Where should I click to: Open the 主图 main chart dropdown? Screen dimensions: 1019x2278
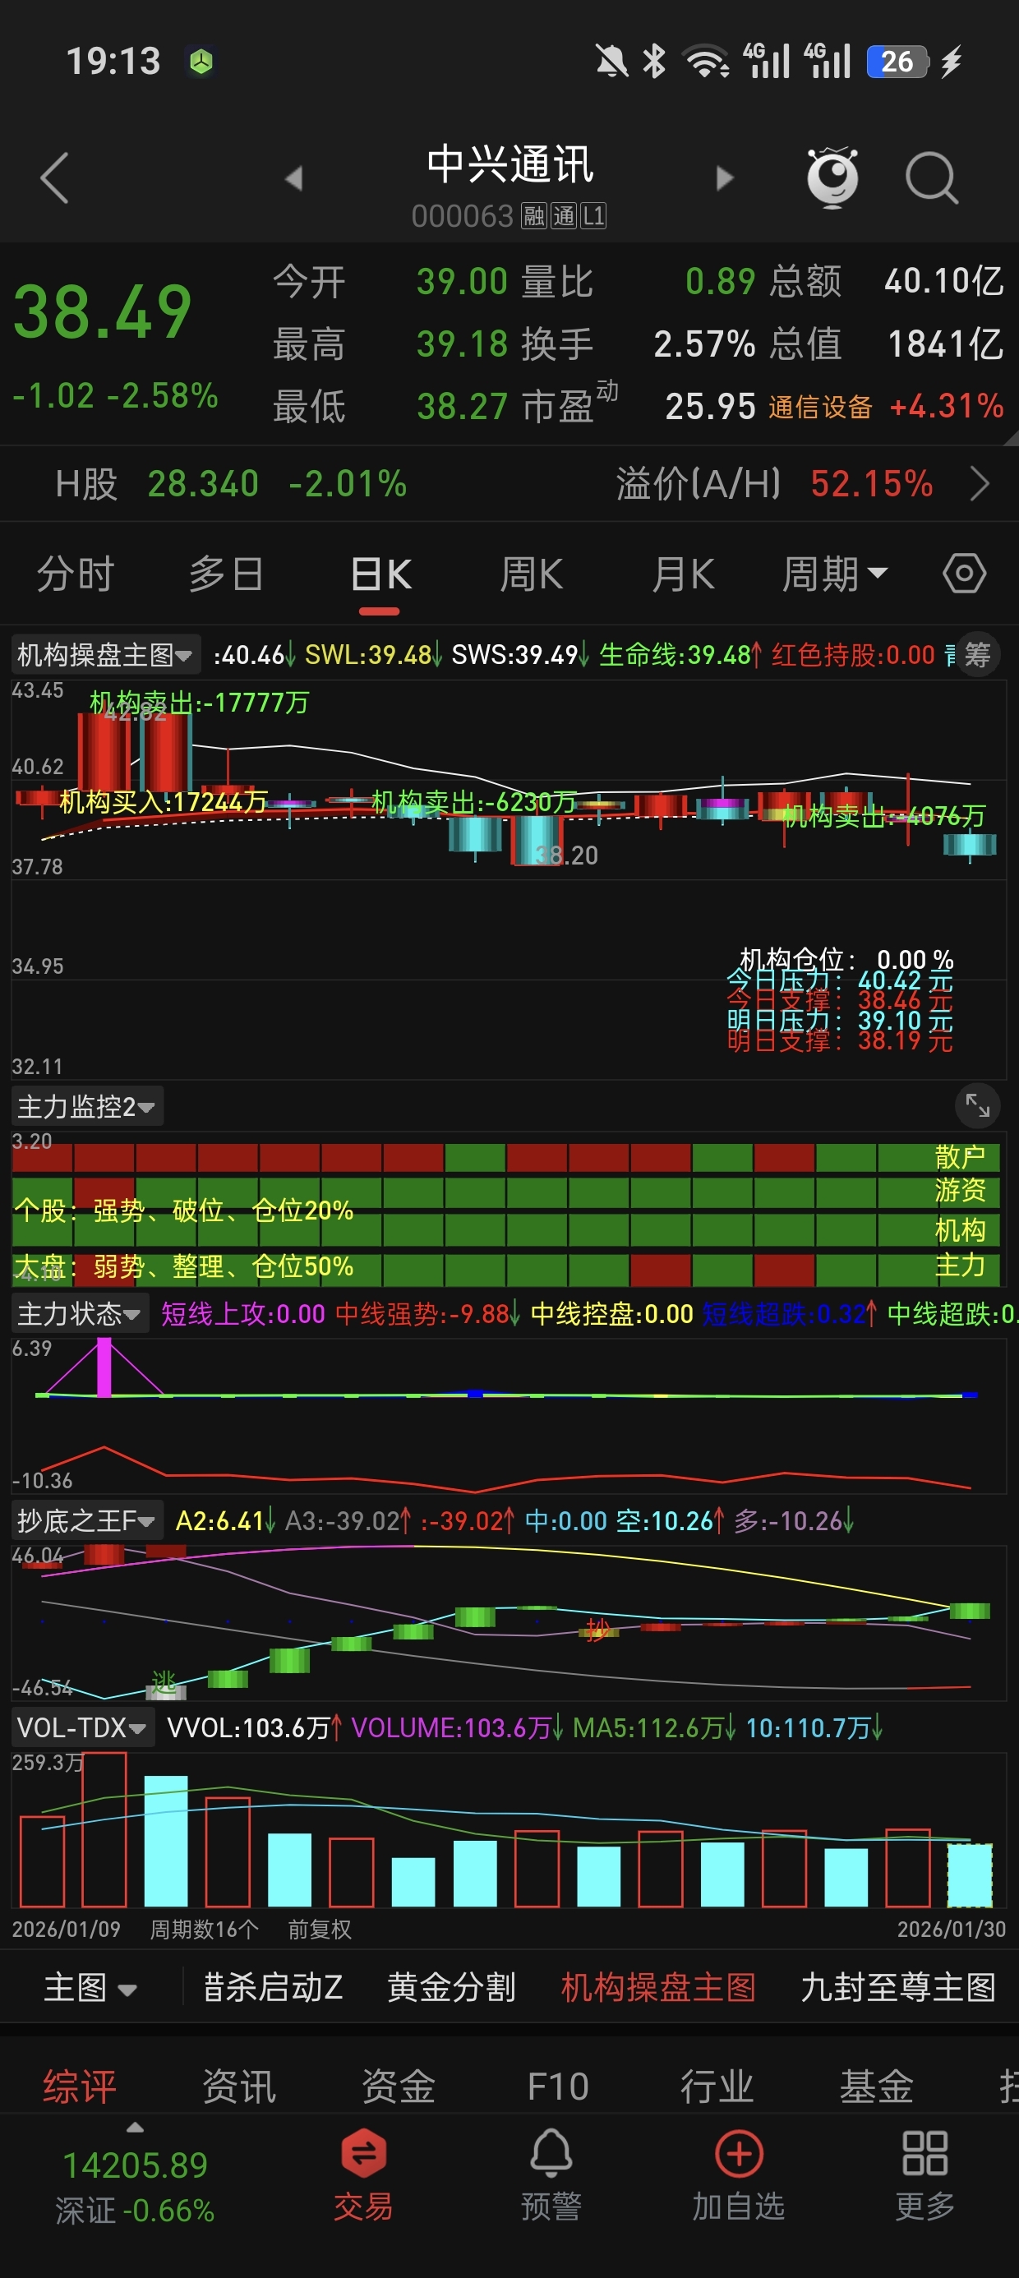click(90, 1987)
